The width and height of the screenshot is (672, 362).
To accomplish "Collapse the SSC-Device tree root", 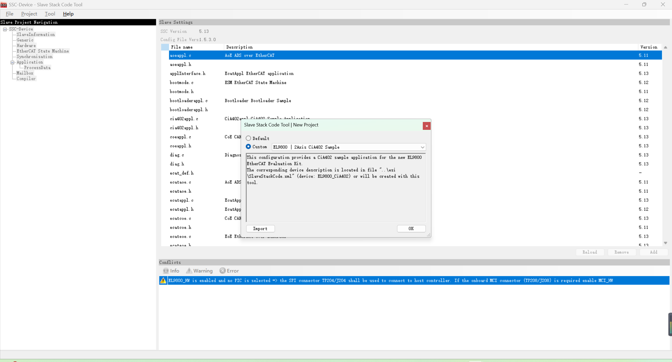I will (x=5, y=29).
